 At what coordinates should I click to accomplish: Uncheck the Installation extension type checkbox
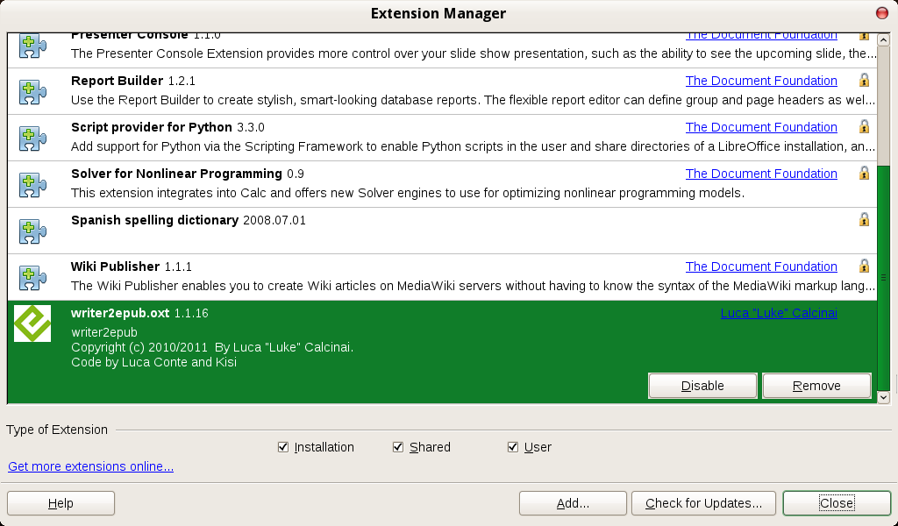point(283,446)
